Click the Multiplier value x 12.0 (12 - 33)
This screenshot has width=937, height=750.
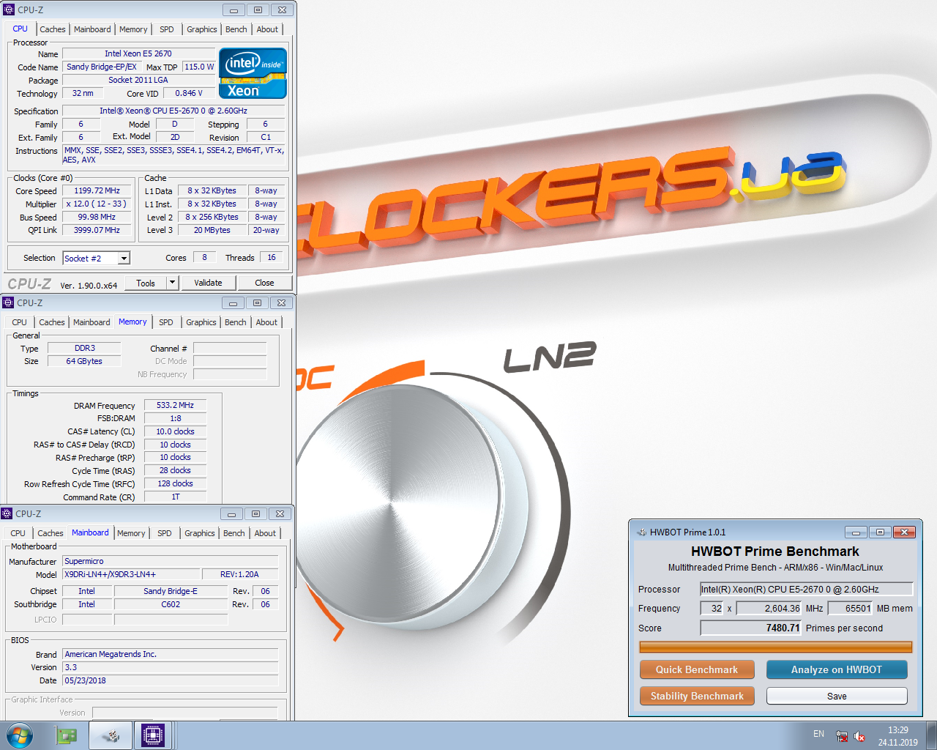click(x=97, y=204)
